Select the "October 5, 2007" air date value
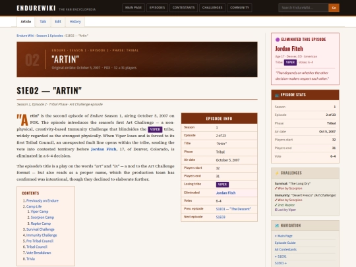This screenshot has width=356, height=267. [227, 160]
